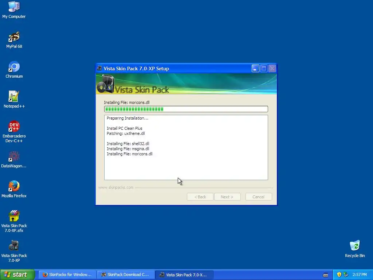Minimize the Vista Skin Pack Setup window

click(255, 69)
